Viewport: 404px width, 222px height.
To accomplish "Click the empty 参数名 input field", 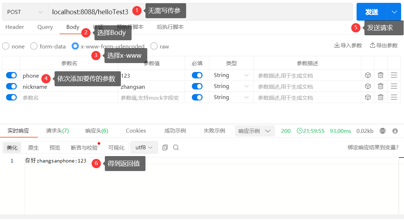I will coord(69,98).
